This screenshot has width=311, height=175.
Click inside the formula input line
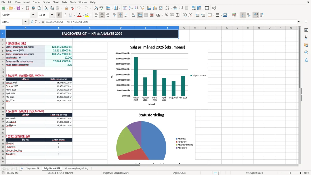click(171, 22)
